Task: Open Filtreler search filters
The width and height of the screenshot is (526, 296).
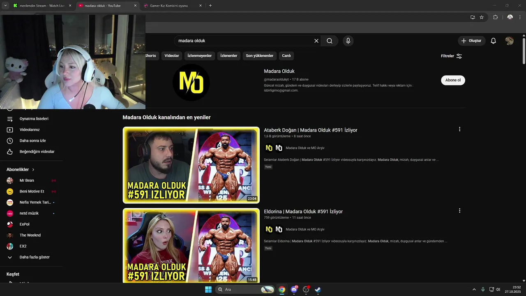Action: tap(451, 56)
